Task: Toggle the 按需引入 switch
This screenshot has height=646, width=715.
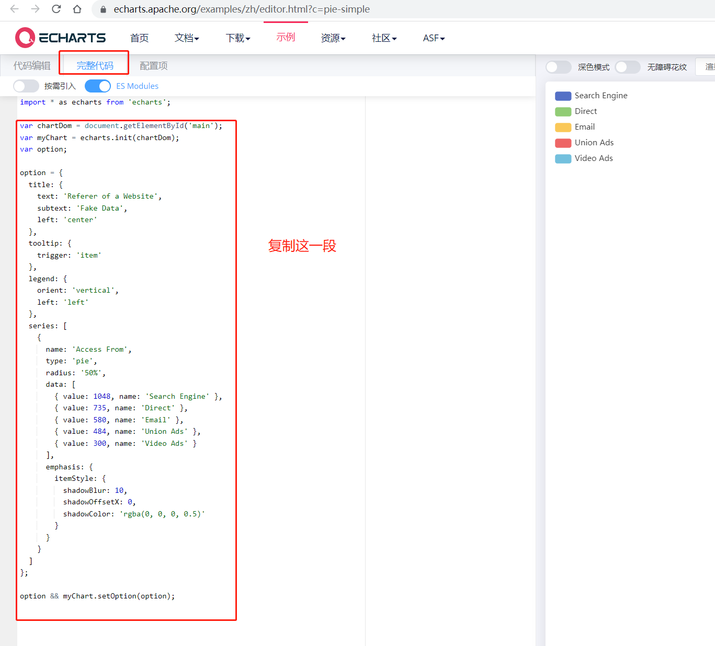Action: pos(26,86)
